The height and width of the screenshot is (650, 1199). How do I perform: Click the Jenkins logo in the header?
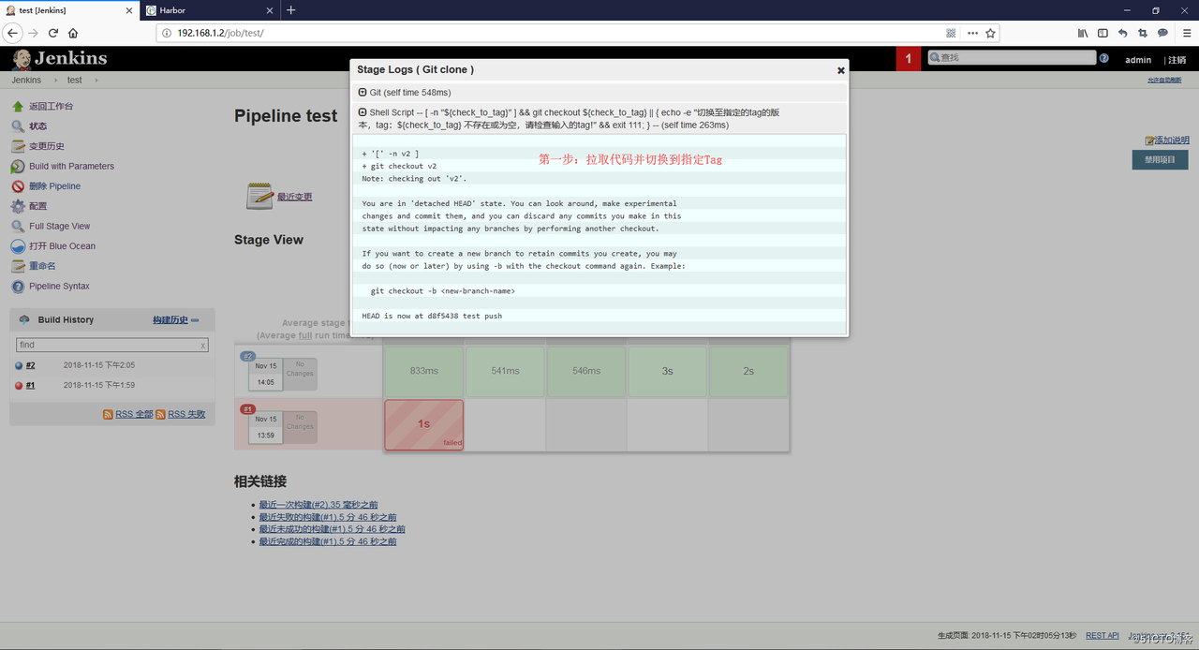coord(60,59)
